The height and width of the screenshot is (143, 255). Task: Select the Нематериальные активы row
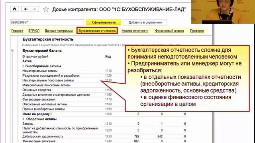click(x=40, y=71)
